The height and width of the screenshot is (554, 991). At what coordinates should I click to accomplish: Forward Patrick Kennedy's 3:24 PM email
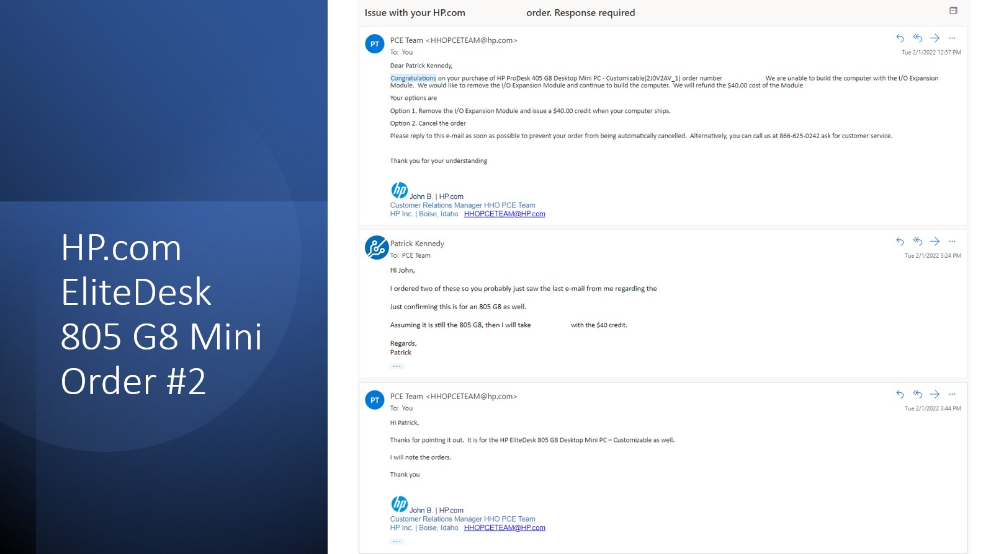[x=935, y=242]
